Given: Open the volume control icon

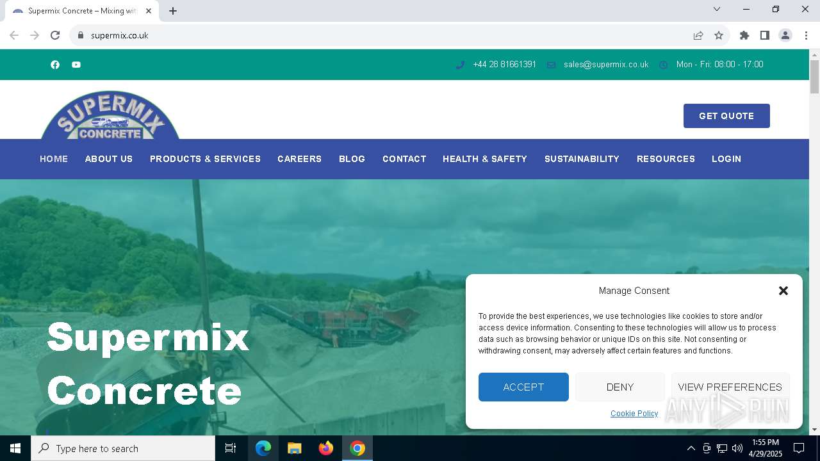Looking at the screenshot, I should [737, 448].
